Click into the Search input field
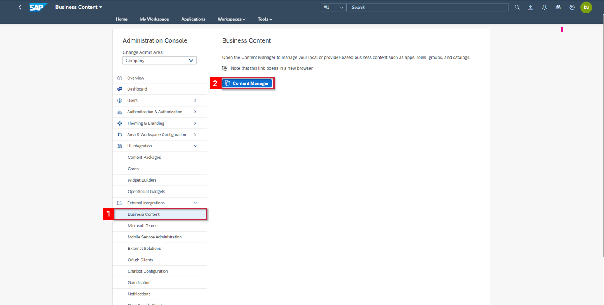604x305 pixels. click(x=428, y=7)
